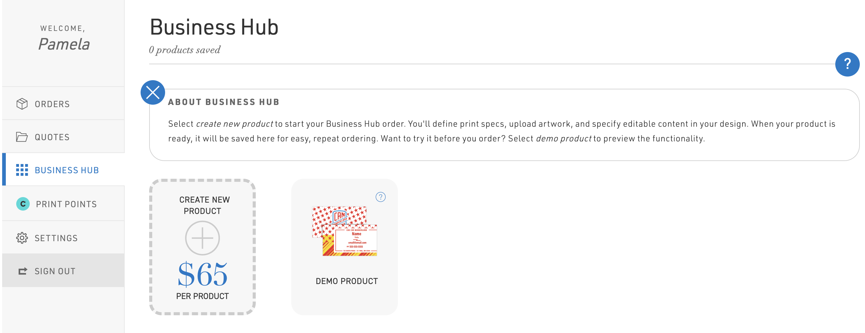
Task: Click the 0 products saved label
Action: (x=184, y=50)
